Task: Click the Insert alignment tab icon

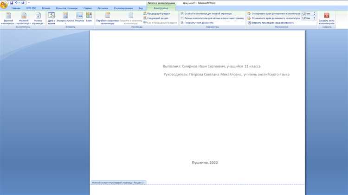Action: coord(249,23)
